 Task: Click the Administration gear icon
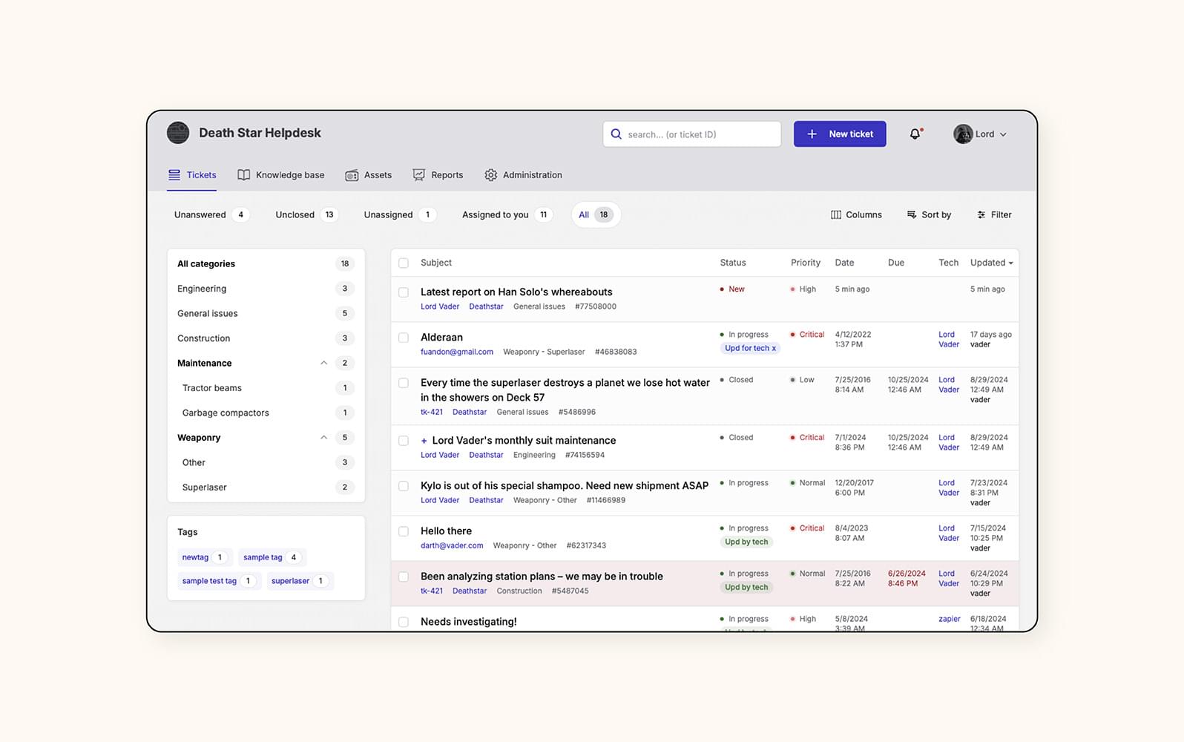coord(491,175)
